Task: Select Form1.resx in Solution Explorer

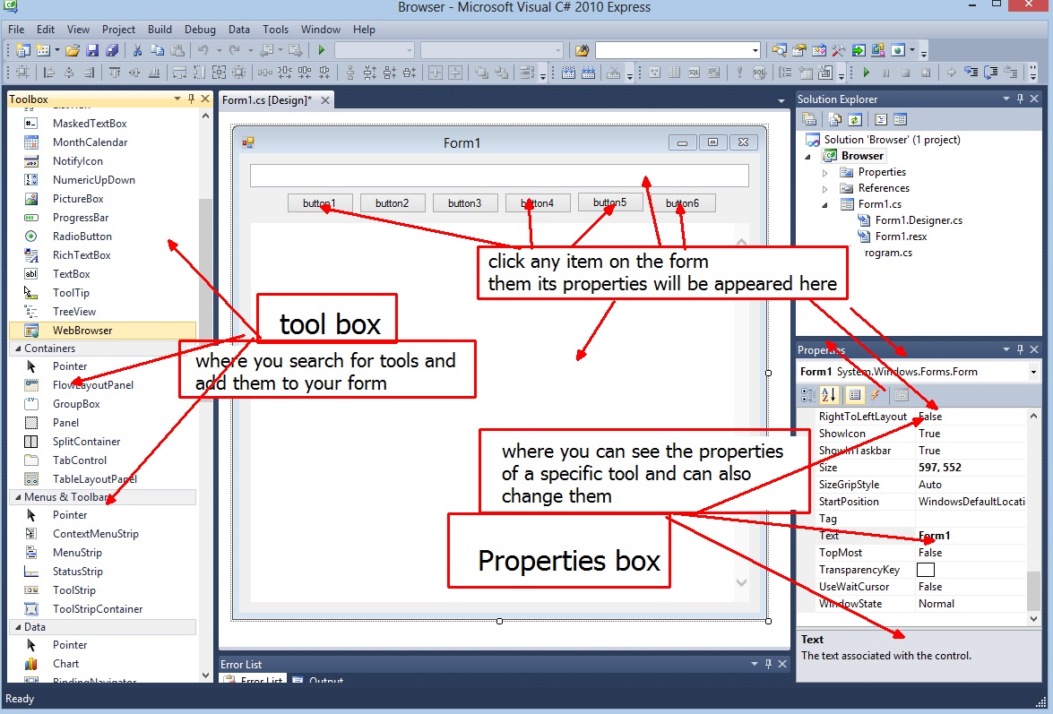Action: pos(901,237)
